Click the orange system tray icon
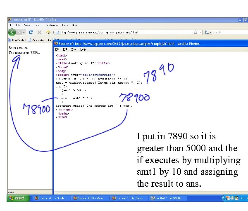Image resolution: width=248 pixels, height=211 pixels. coord(228,198)
